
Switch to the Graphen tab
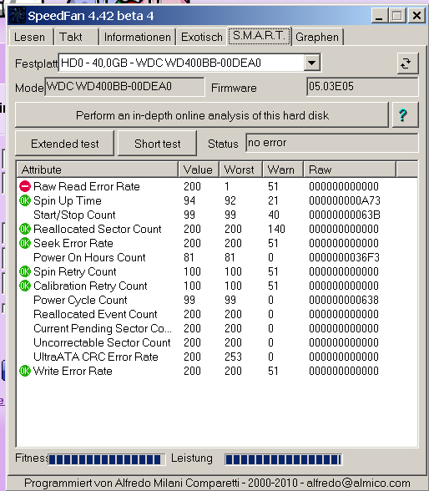point(317,38)
